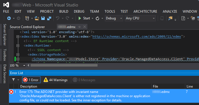Click the Refresh browser icon next to Start
Image resolution: width=199 pixels, height=105 pixels.
click(x=97, y=18)
